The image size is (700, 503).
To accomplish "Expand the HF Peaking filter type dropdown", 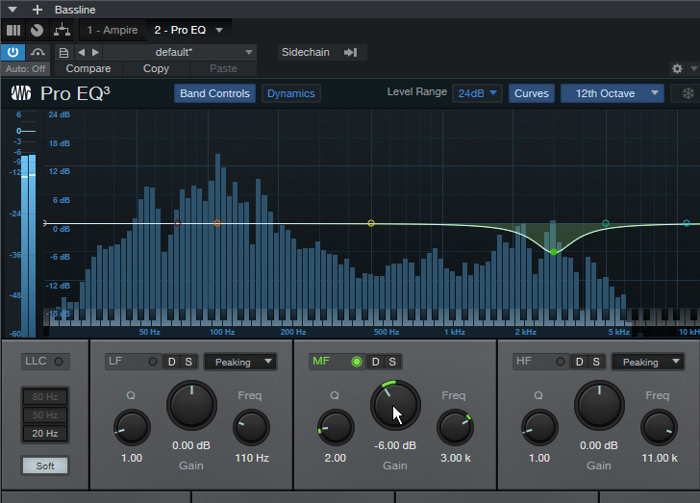I will point(647,363).
